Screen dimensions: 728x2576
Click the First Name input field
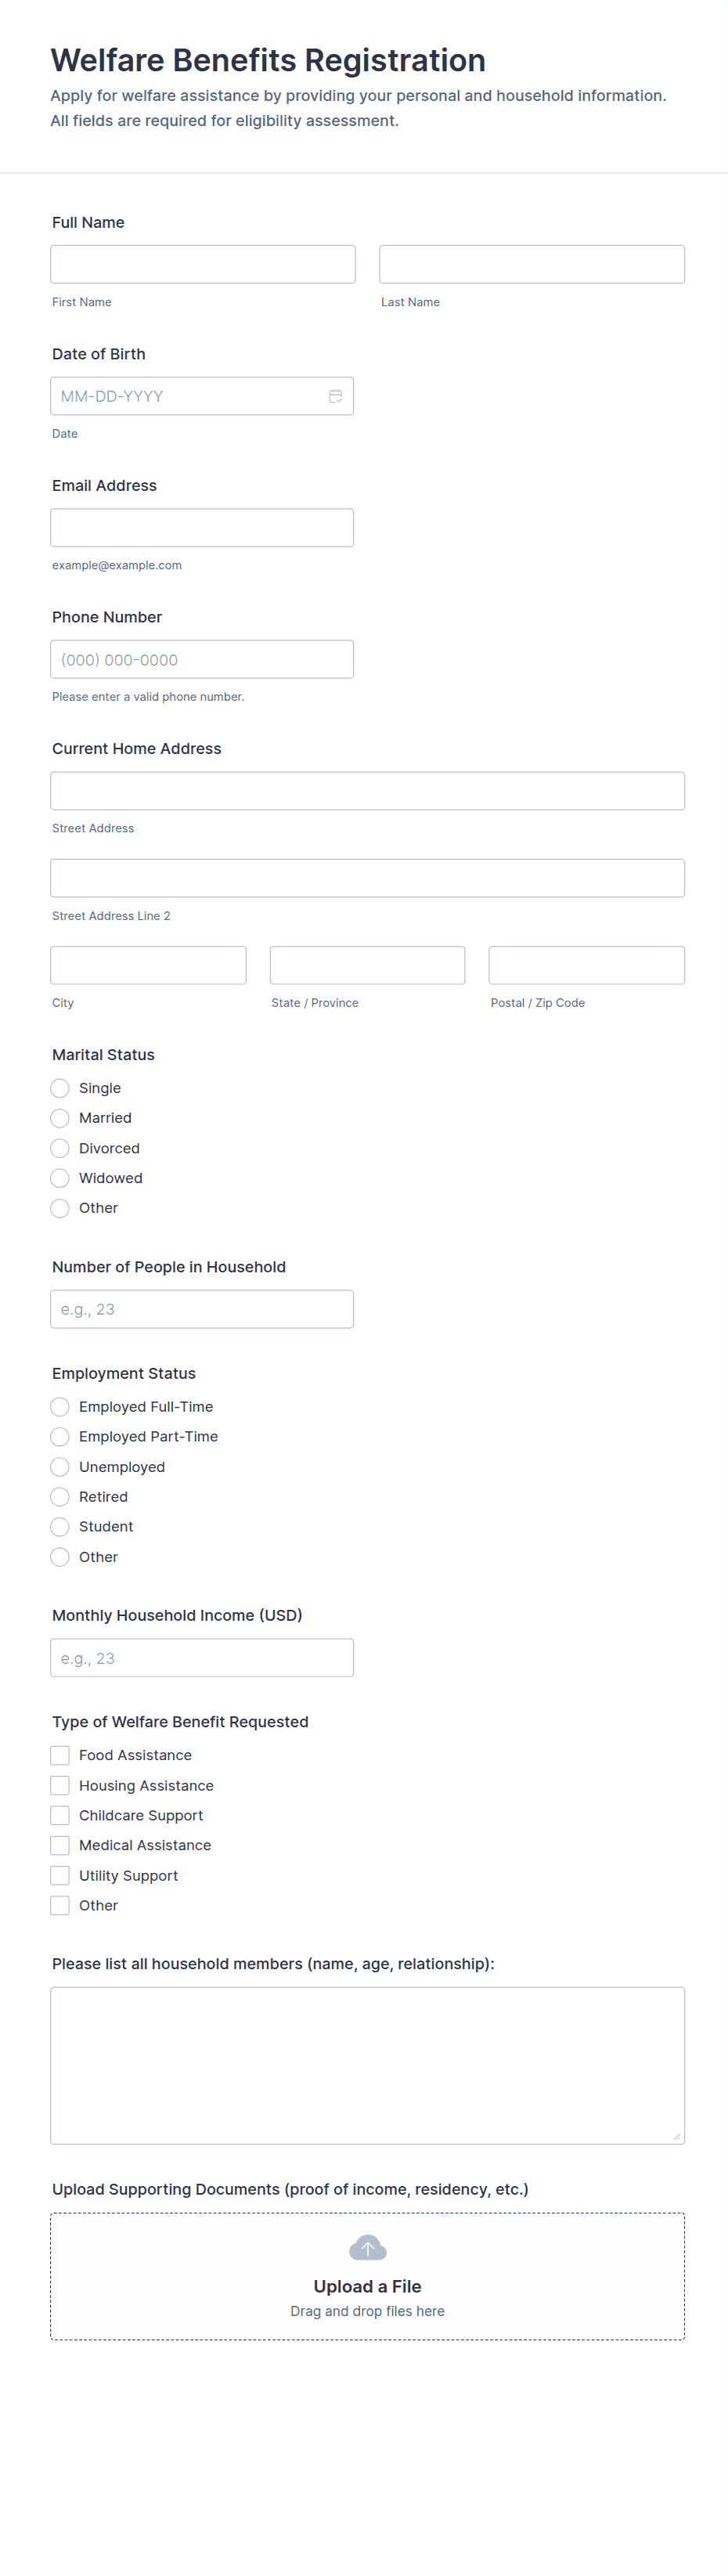click(203, 264)
